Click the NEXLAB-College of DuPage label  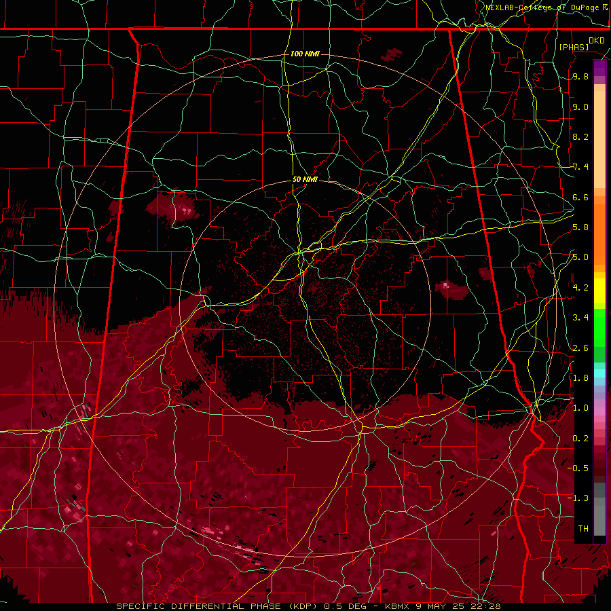(543, 7)
